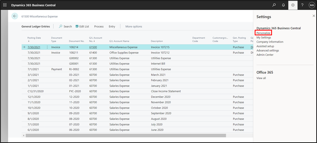Viewport: 317px width, 143px height.
Task: Select the Invoice 107212 description cell
Action: pyautogui.click(x=160, y=53)
